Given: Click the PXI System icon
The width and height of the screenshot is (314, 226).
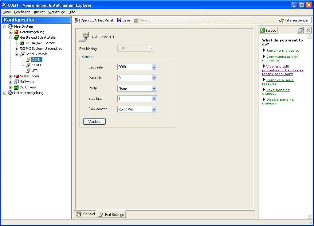Looking at the screenshot, I should (x=22, y=49).
